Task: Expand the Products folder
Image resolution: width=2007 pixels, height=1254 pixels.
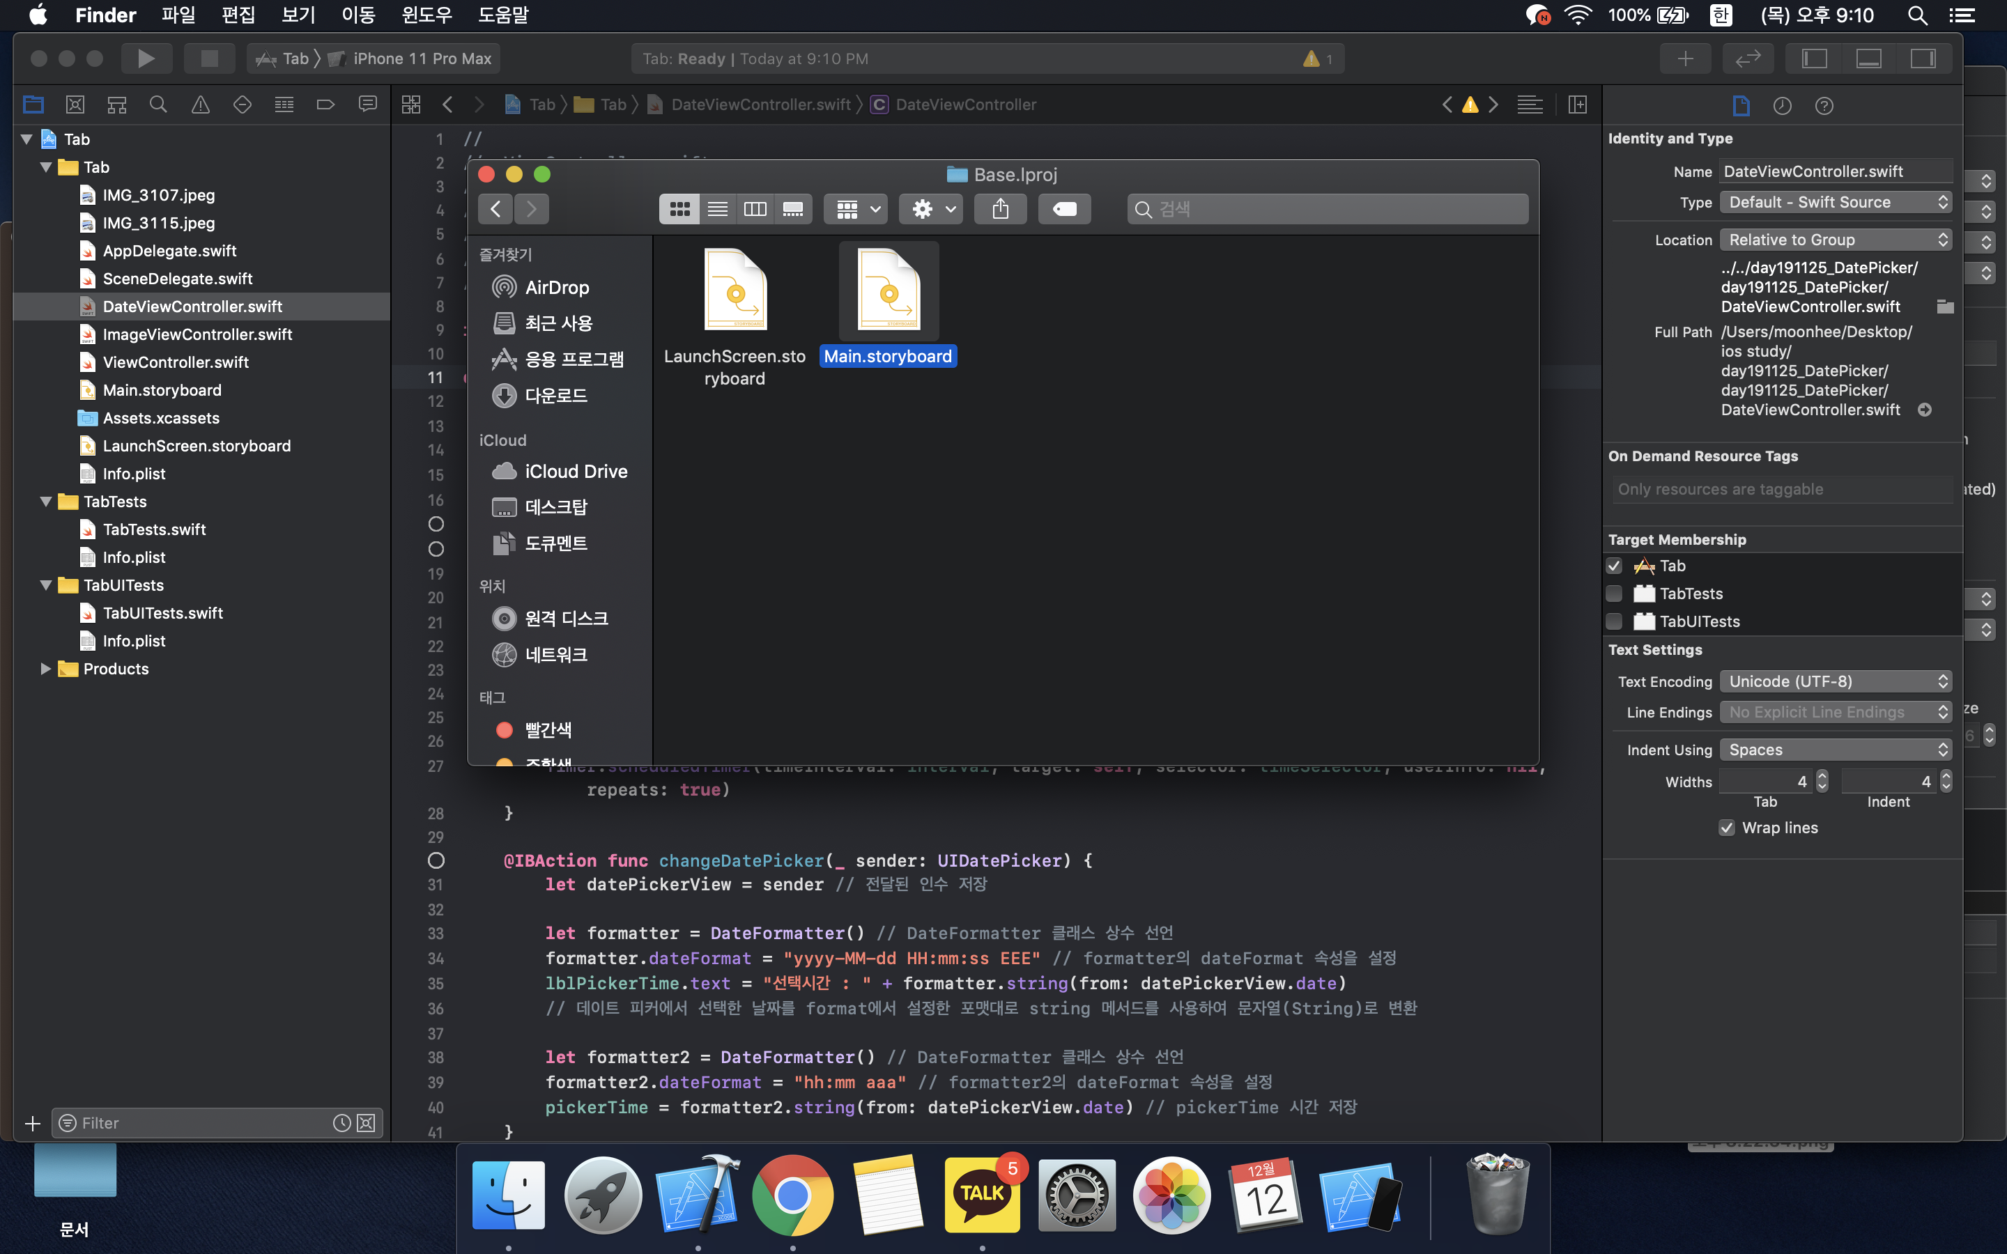Action: coord(45,669)
